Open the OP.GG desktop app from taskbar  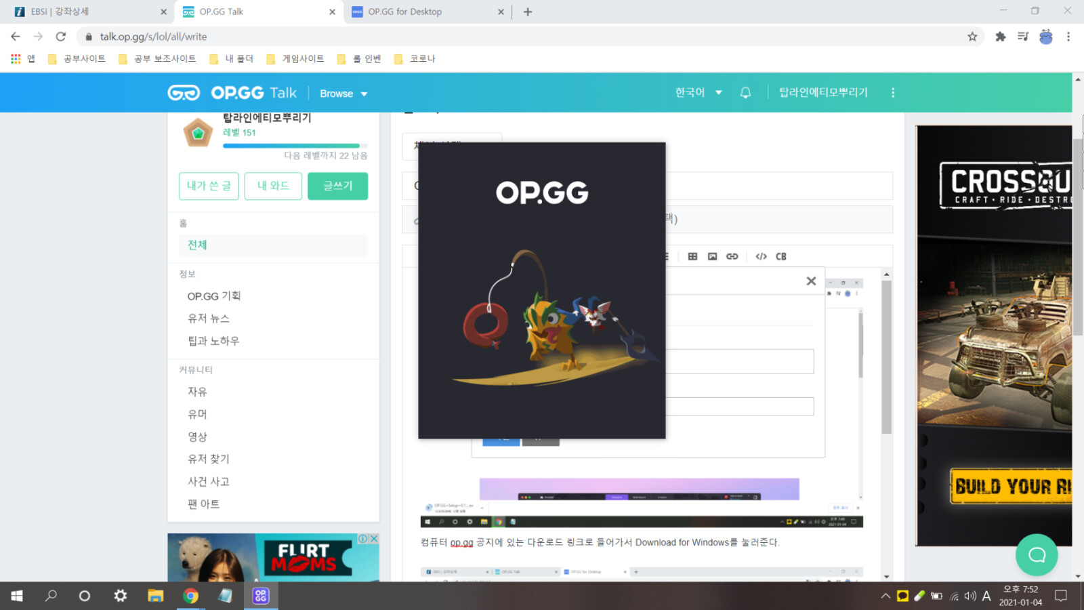(260, 596)
